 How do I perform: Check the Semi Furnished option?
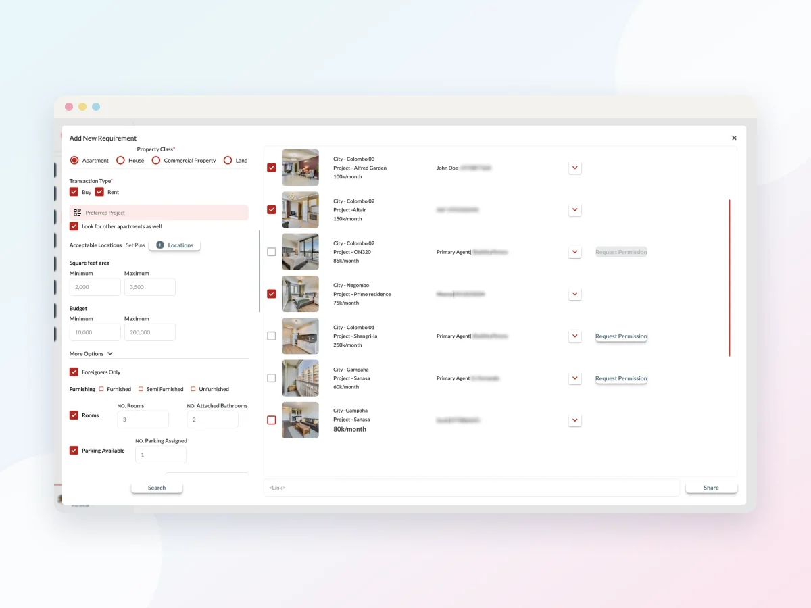point(141,389)
